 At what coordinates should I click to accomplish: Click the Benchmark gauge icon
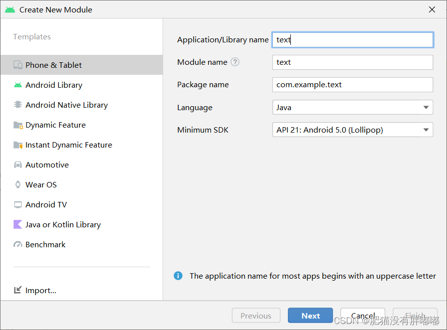(18, 244)
